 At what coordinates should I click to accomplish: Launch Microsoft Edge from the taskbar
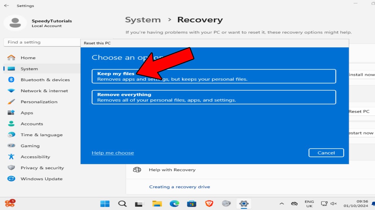coord(174,204)
